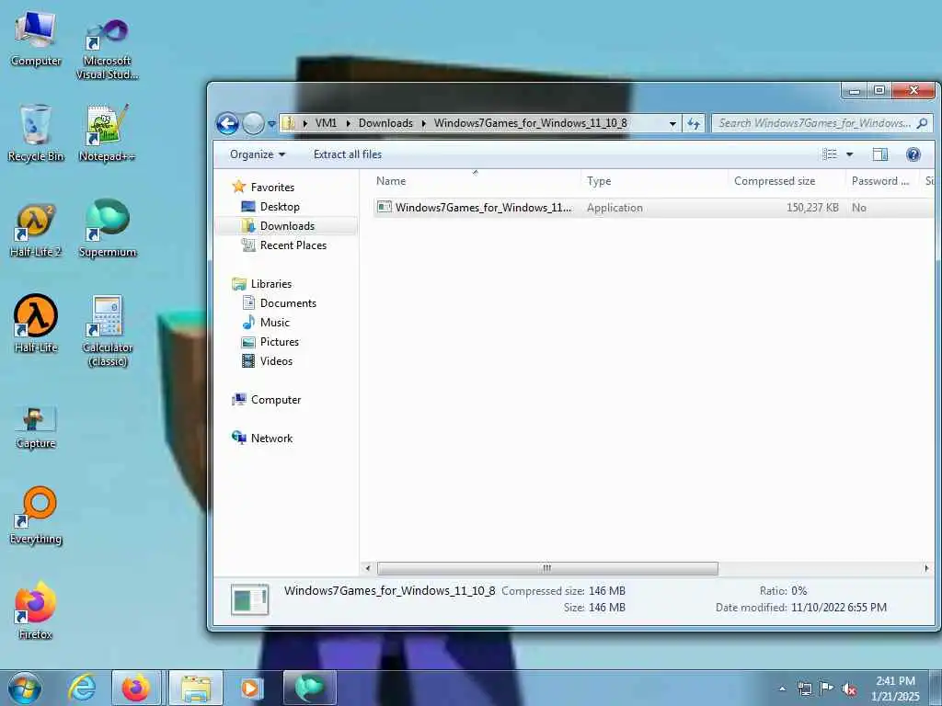
Task: Switch to Supermium in the taskbar
Action: pyautogui.click(x=309, y=688)
